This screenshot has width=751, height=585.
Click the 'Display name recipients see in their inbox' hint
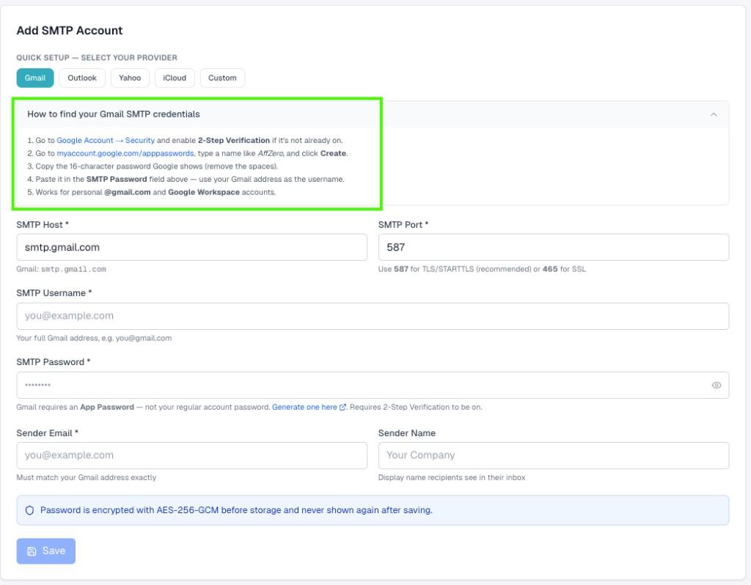pyautogui.click(x=452, y=477)
